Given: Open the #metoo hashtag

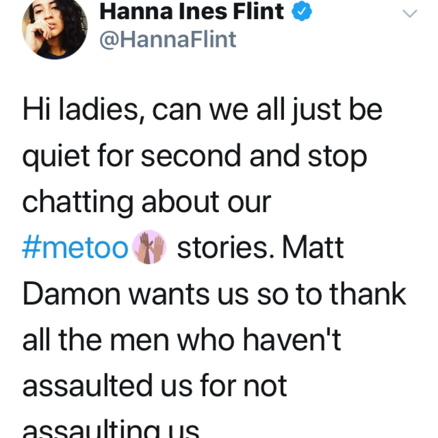Looking at the screenshot, I should pos(75,248).
